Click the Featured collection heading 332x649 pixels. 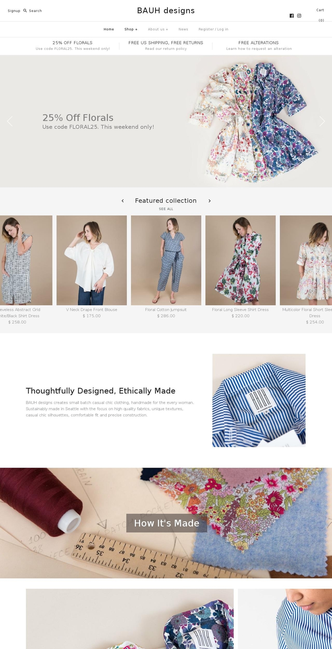click(166, 201)
